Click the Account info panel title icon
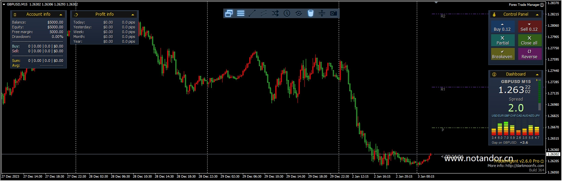 [15, 14]
